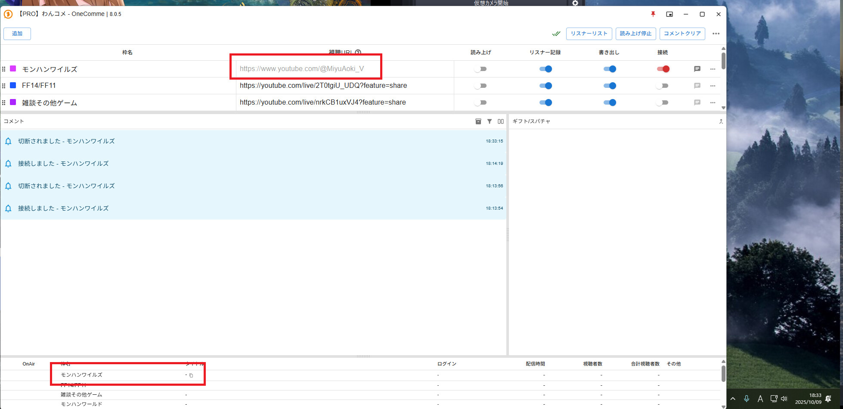Screen dimensions: 843x409
Task: Disable the red 接続 toggle for モンハンワイルズ
Action: coord(663,69)
